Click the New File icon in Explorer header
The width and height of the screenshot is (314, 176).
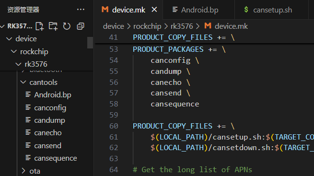pos(40,26)
